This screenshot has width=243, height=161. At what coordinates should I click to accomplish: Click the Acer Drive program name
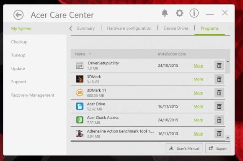(96, 104)
